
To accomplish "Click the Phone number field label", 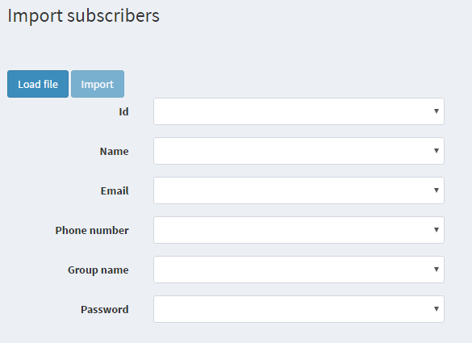I will click(92, 230).
